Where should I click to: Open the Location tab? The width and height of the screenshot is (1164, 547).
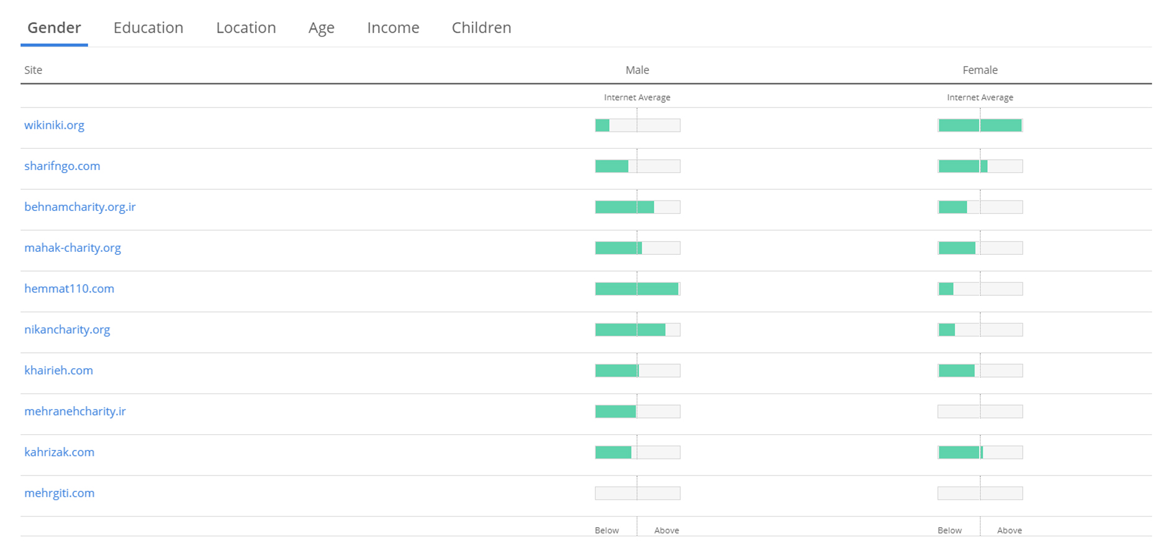(246, 28)
